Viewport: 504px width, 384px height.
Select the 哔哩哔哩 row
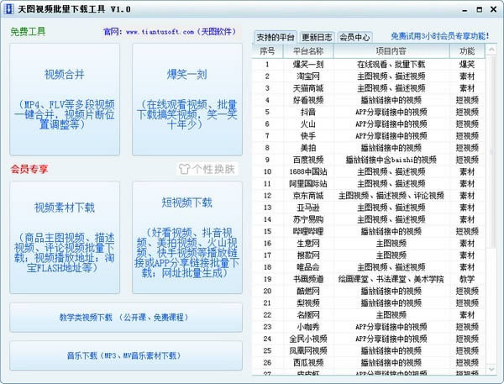[x=369, y=231]
